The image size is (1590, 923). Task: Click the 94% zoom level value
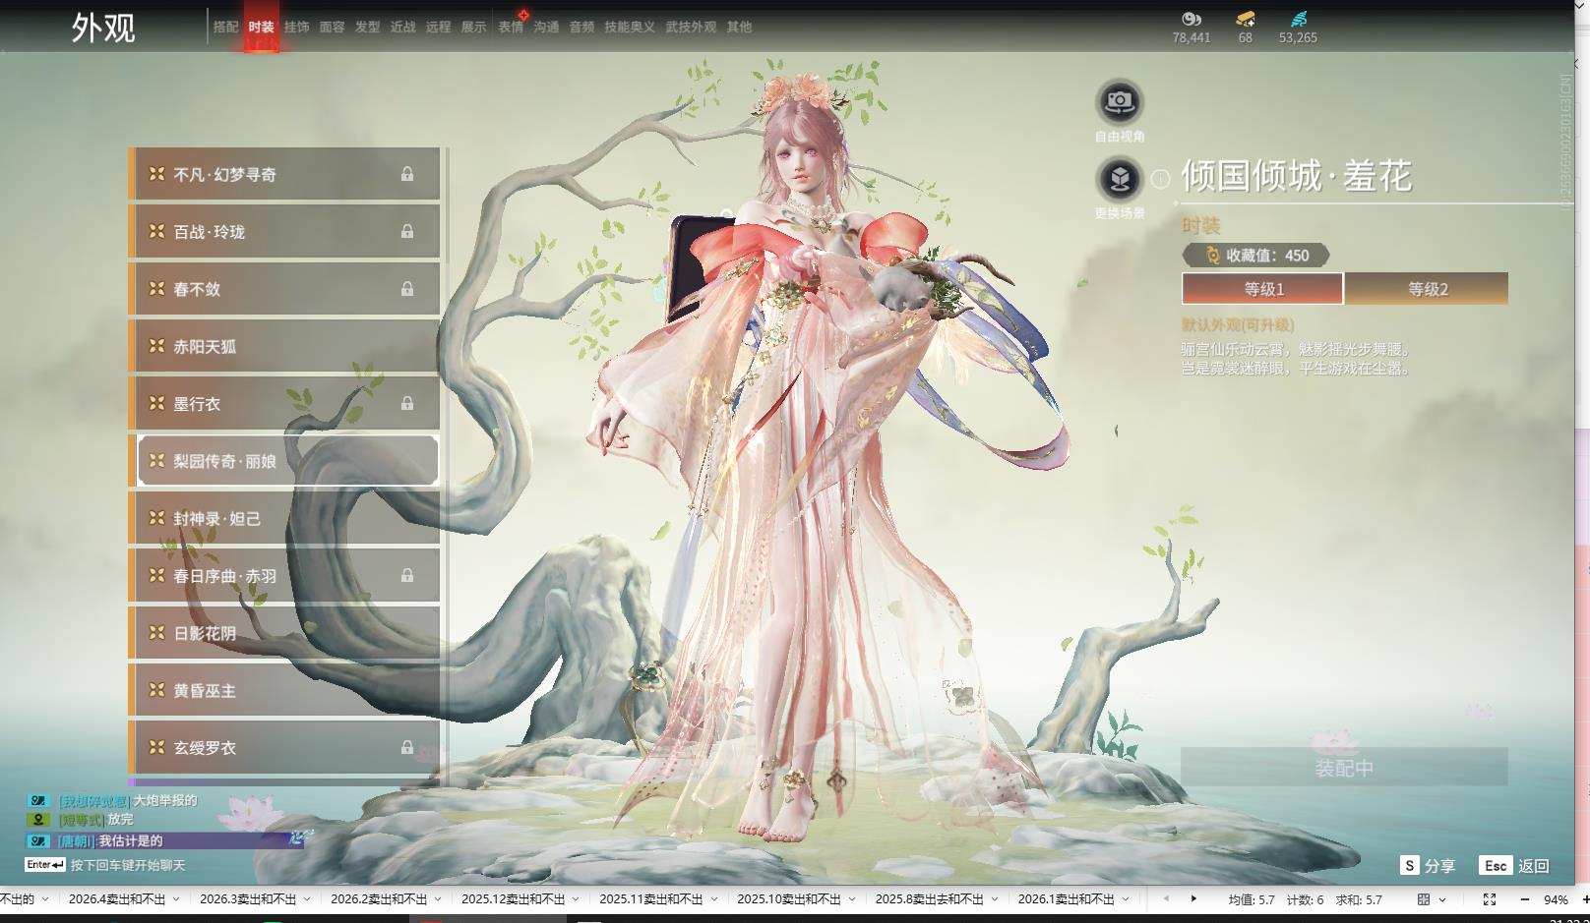(1556, 899)
